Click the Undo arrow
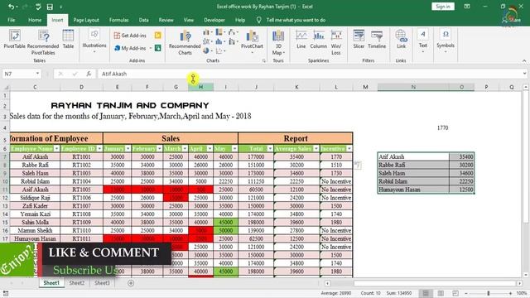Viewport: 530px width, 298px height. coord(11,7)
